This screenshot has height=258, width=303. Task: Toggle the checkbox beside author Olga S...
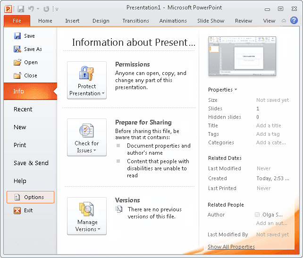(x=257, y=215)
